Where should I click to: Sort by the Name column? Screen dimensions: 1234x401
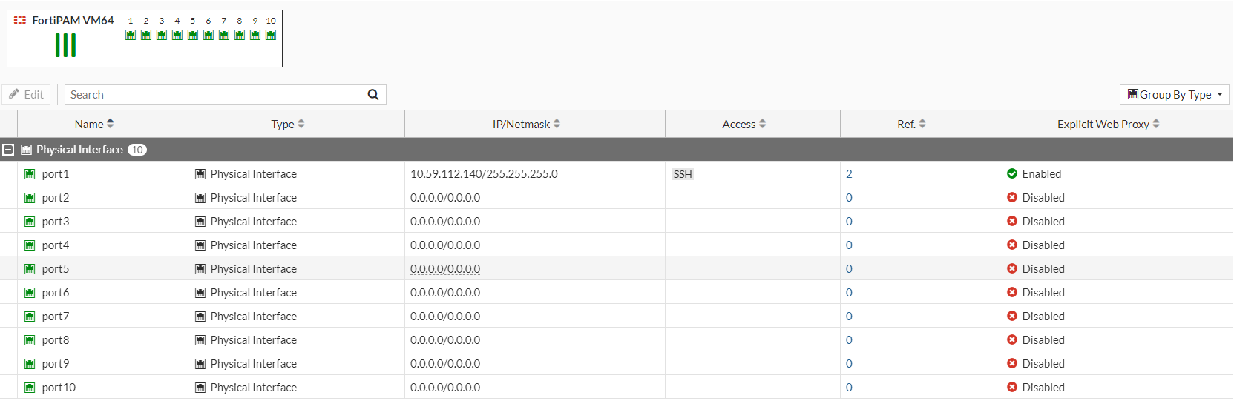tap(94, 125)
